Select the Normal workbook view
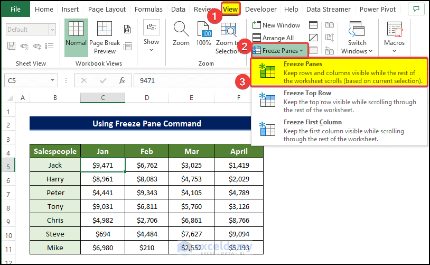 (76, 38)
